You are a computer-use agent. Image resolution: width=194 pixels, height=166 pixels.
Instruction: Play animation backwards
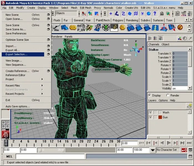(162, 143)
